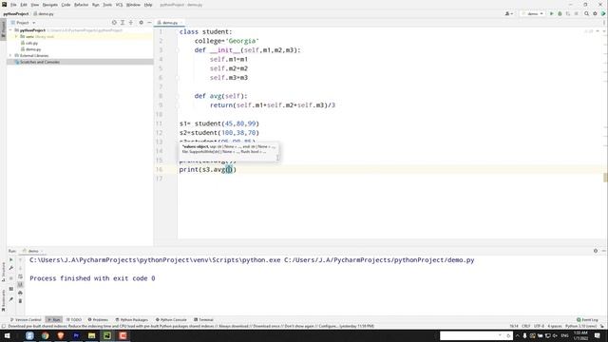This screenshot has width=608, height=342.
Task: Collapse the pythonProject root folder
Action: [10, 30]
